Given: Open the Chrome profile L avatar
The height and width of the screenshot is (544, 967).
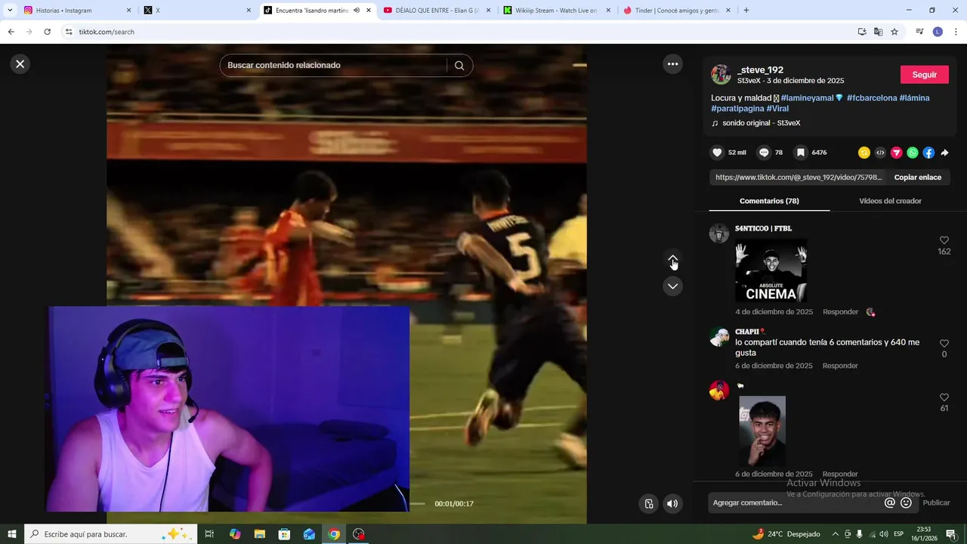Looking at the screenshot, I should [938, 32].
